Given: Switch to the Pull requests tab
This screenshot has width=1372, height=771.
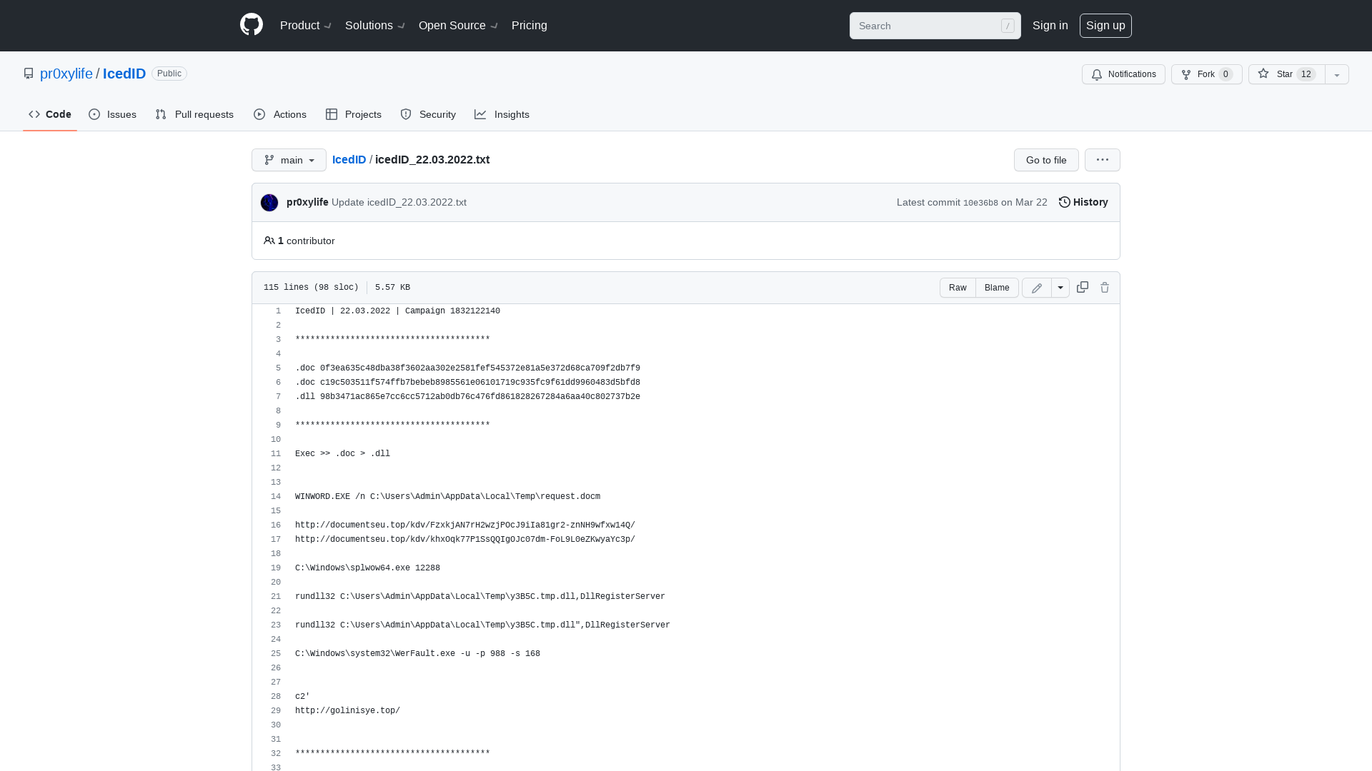Looking at the screenshot, I should point(194,114).
